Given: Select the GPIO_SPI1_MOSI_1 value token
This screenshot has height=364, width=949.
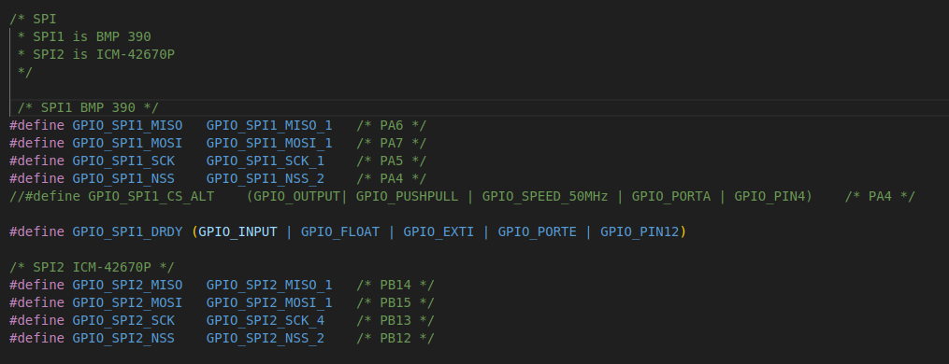Looking at the screenshot, I should point(268,144).
